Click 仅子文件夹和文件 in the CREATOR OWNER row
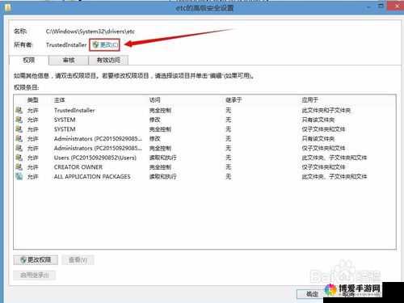 pos(323,167)
